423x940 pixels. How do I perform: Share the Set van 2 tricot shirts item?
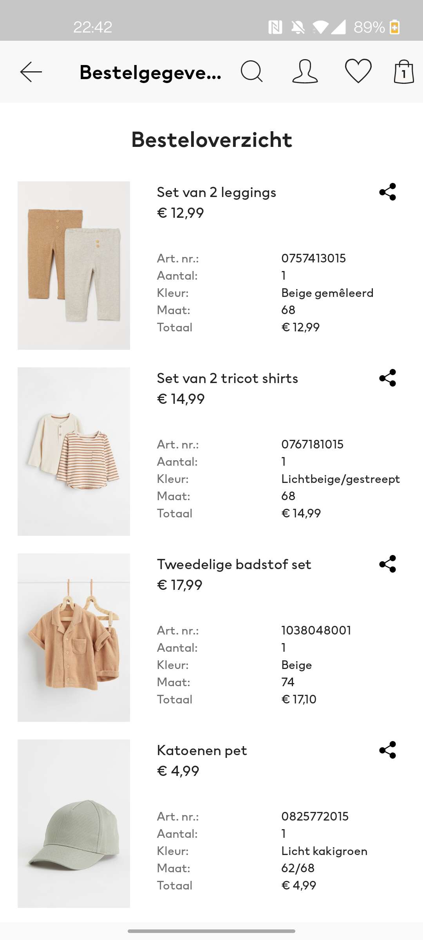pos(388,378)
